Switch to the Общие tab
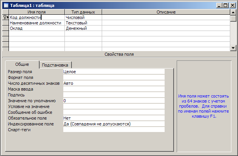Viewport: 238px width, 156px height. pos(22,64)
